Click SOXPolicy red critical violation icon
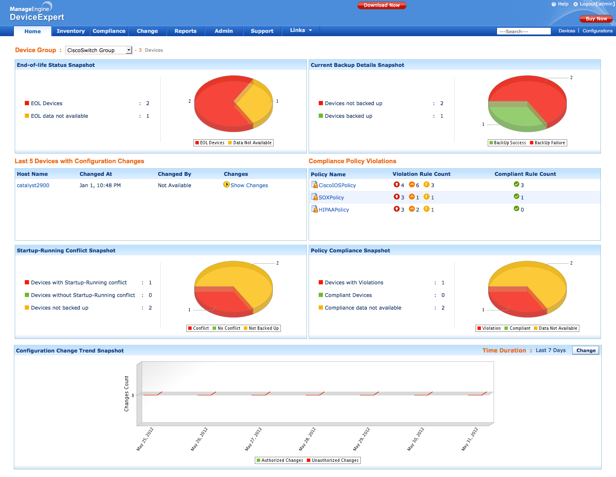This screenshot has width=616, height=477. click(x=397, y=196)
